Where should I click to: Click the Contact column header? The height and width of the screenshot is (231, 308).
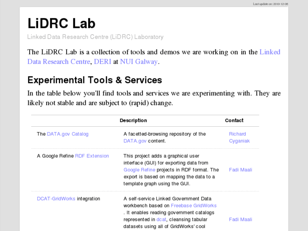(x=234, y=120)
